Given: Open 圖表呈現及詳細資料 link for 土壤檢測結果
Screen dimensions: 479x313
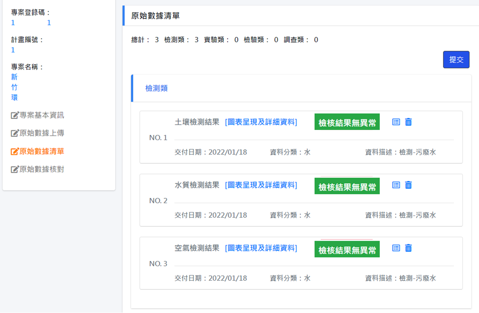Looking at the screenshot, I should click(x=261, y=122).
